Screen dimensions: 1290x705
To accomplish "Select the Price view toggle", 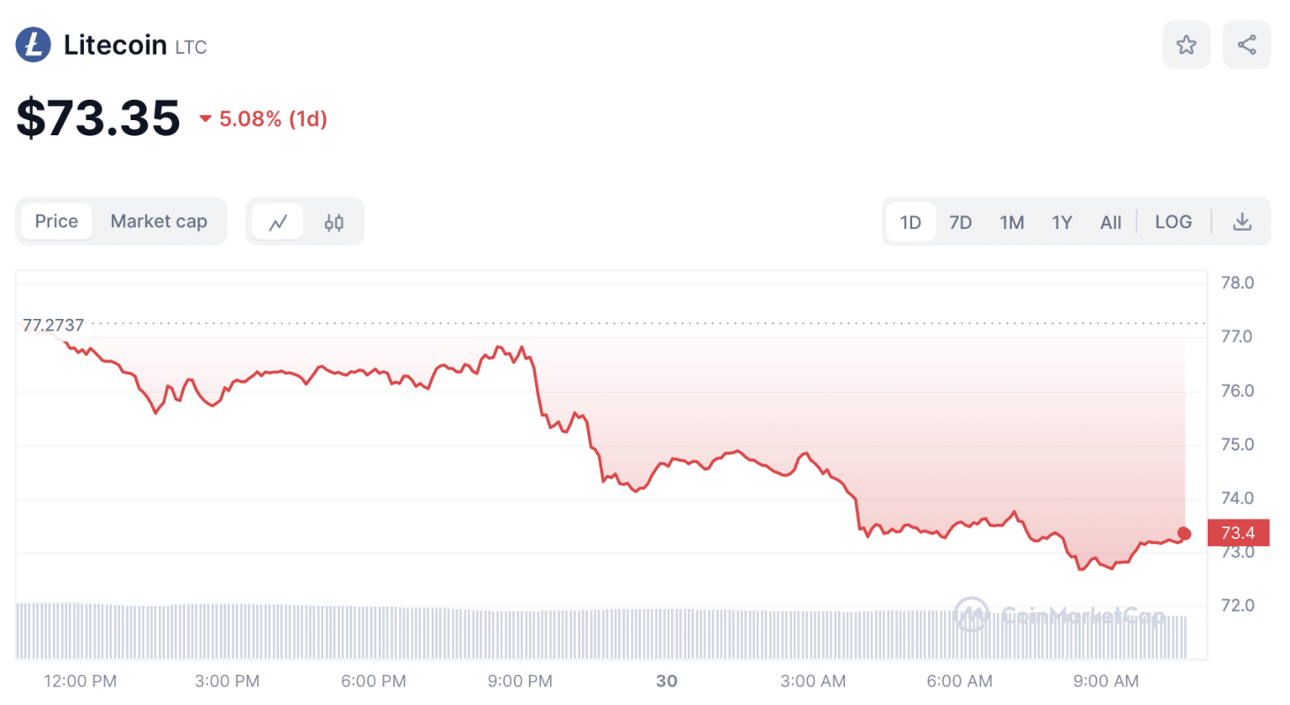I will pos(56,222).
